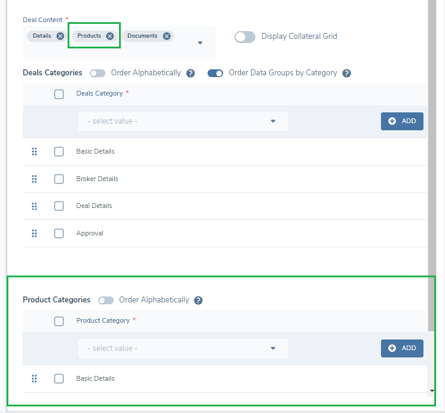Select all with Deals Category header checkbox
This screenshot has width=445, height=413.
tap(59, 94)
